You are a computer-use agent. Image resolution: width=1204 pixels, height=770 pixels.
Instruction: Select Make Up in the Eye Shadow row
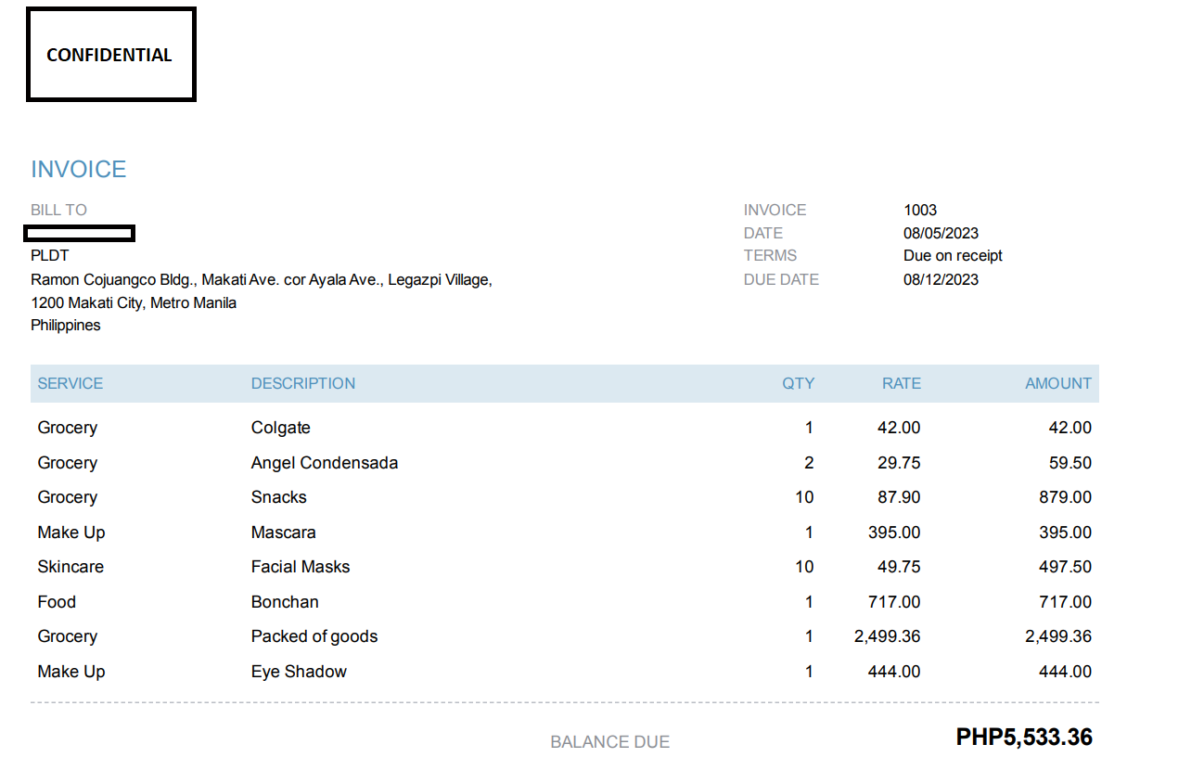[71, 672]
